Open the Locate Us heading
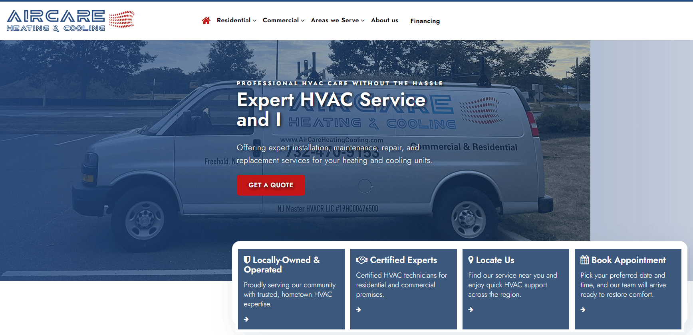693x335 pixels. coord(495,260)
